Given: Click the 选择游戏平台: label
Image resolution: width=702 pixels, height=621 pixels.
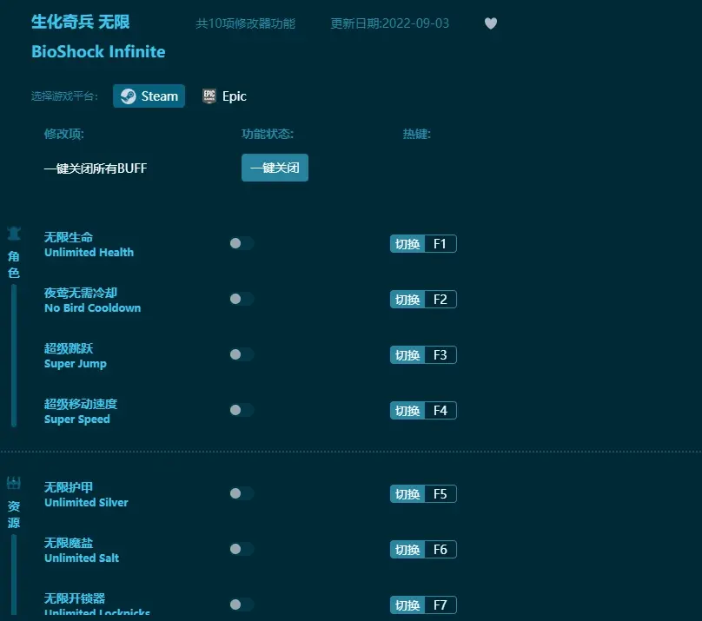Looking at the screenshot, I should coord(65,96).
